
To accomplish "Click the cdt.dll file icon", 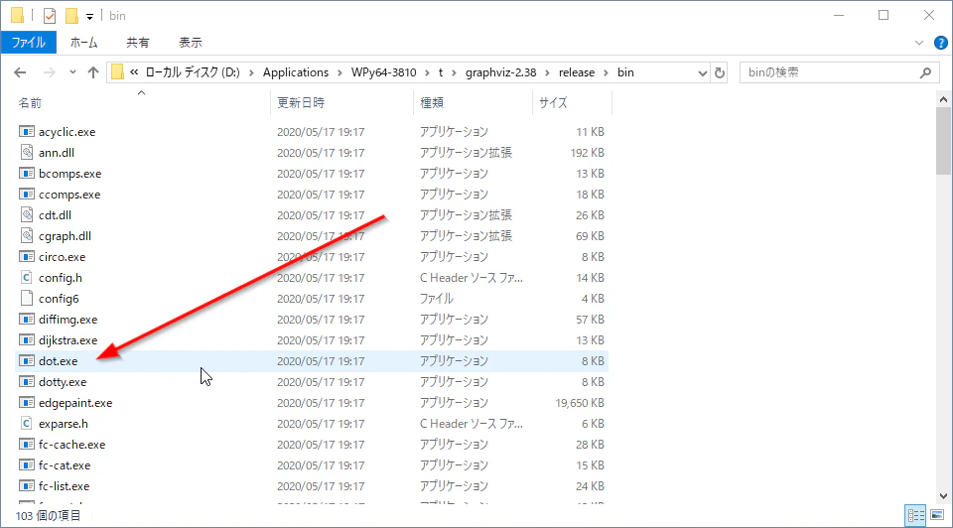I will click(26, 215).
